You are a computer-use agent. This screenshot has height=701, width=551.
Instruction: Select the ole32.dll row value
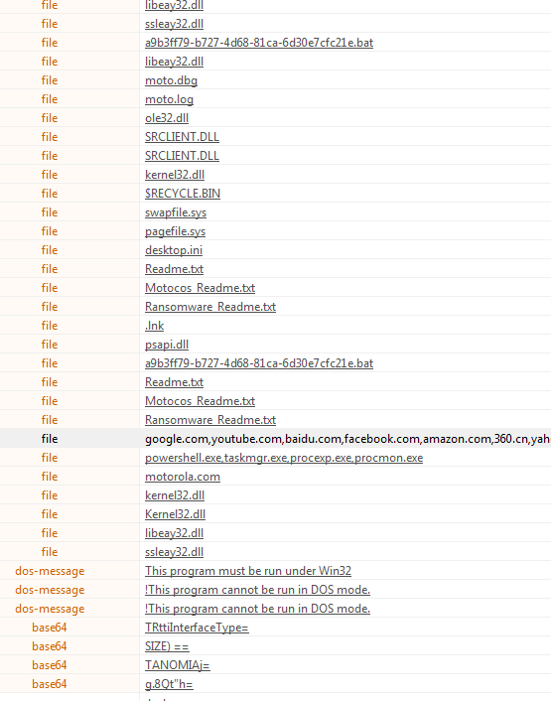167,118
